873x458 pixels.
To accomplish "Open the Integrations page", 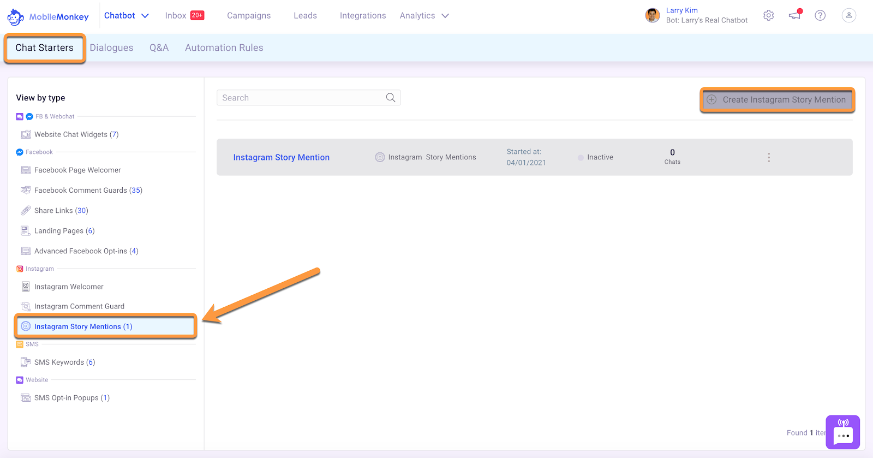I will (363, 15).
